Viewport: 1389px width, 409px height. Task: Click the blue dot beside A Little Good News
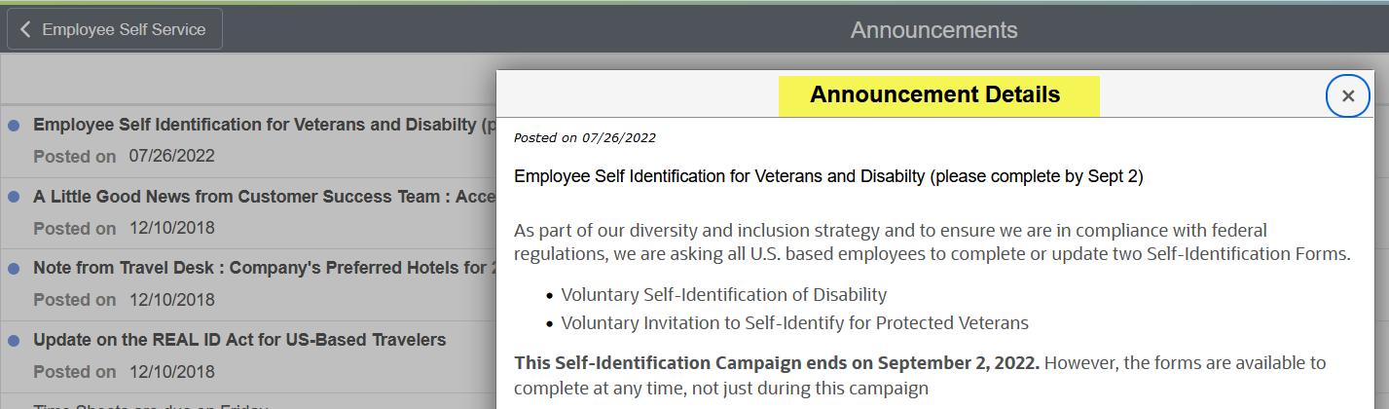click(x=14, y=197)
